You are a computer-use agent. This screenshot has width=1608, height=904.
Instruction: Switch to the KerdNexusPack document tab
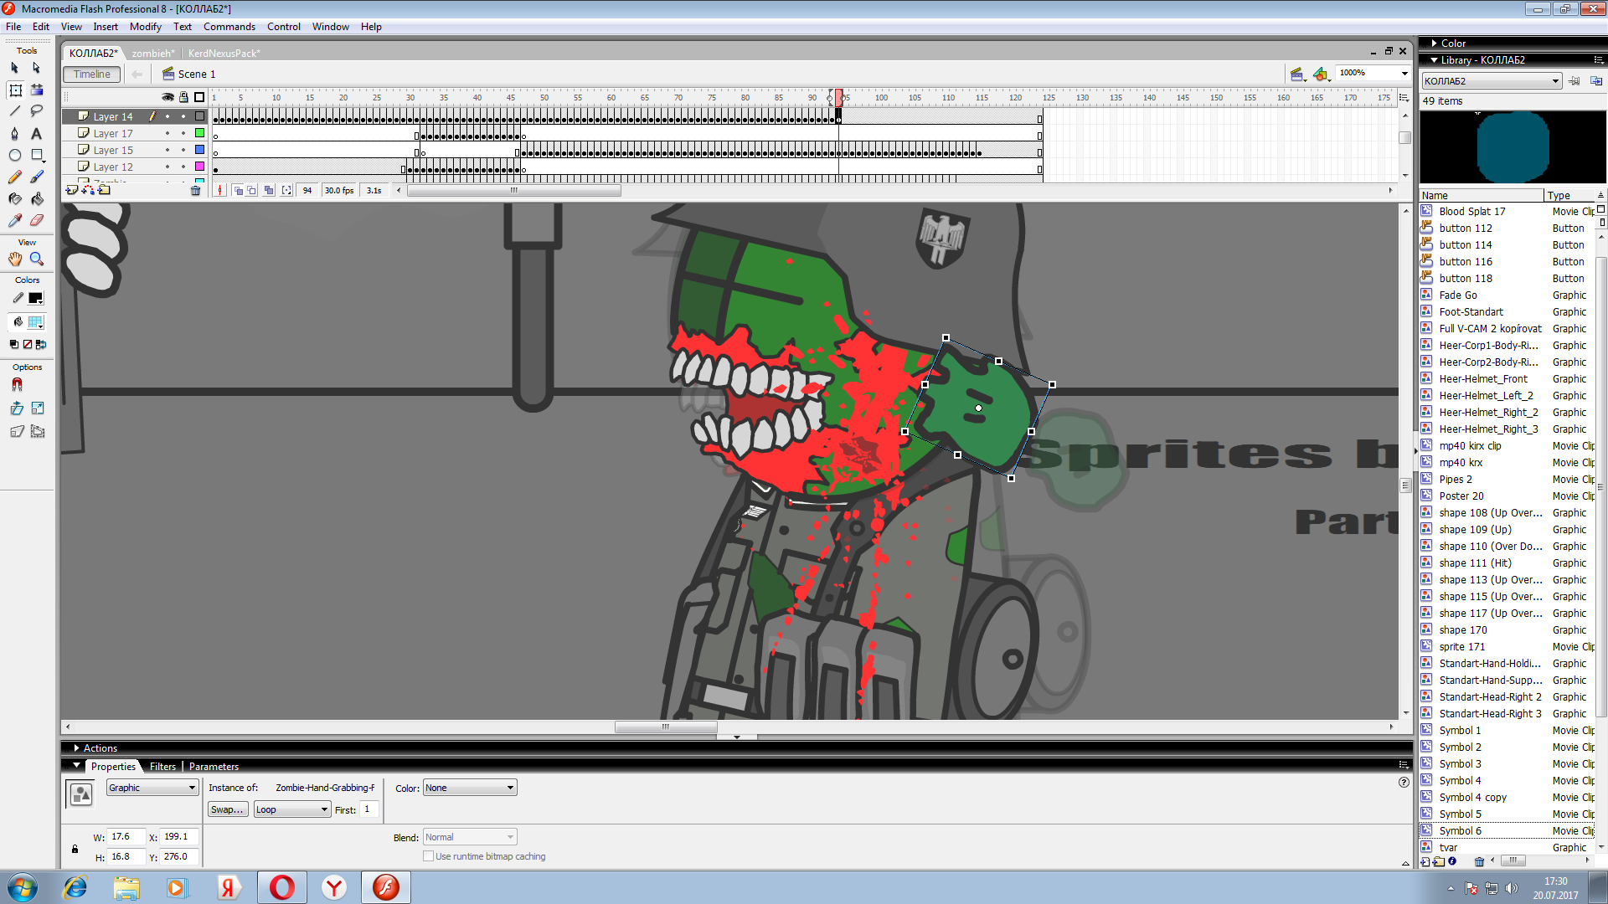pyautogui.click(x=224, y=54)
